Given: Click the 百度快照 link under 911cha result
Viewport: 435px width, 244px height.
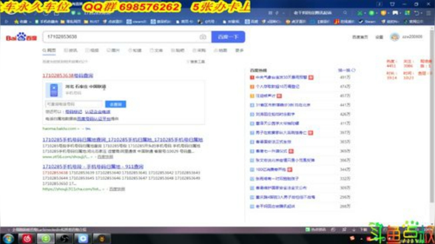Looking at the screenshot, I should [117, 189].
